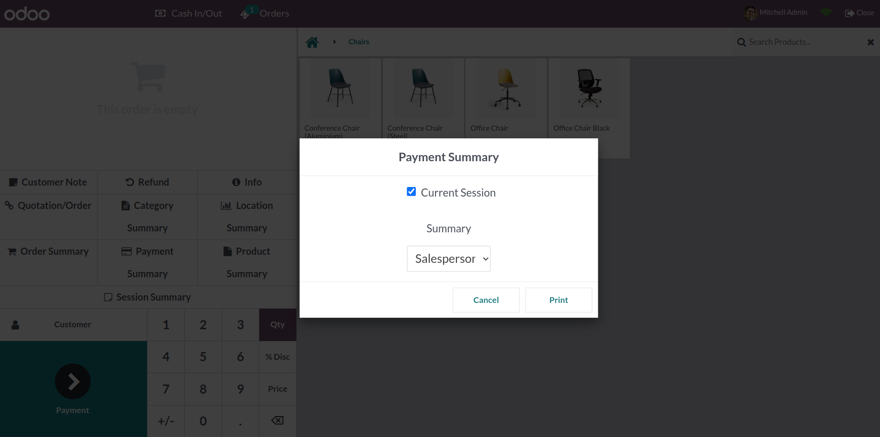Clear the product search with X icon
The height and width of the screenshot is (437, 880).
click(x=870, y=42)
